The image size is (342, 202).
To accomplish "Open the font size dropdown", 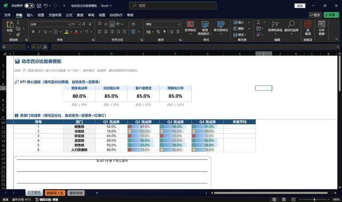I will coord(79,24).
